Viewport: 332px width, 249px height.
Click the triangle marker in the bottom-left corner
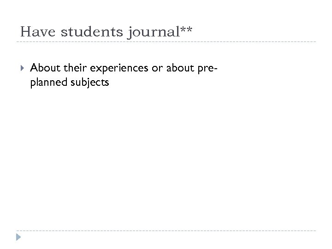(x=18, y=238)
